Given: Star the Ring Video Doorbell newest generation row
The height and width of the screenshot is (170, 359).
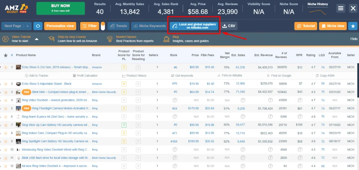Looking at the screenshot, I should pos(6,100).
